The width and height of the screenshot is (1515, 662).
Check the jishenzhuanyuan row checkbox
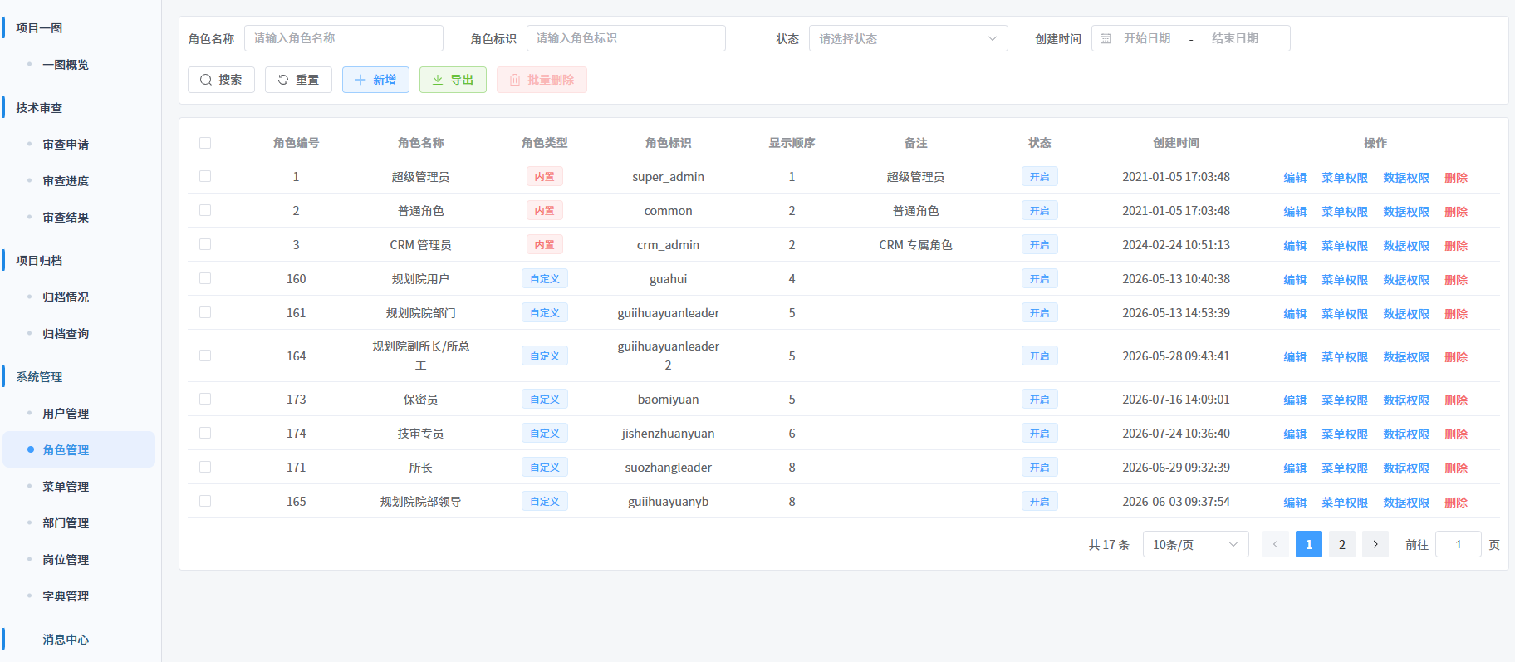[205, 433]
